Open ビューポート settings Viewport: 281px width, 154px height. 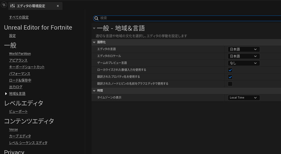pyautogui.click(x=18, y=112)
